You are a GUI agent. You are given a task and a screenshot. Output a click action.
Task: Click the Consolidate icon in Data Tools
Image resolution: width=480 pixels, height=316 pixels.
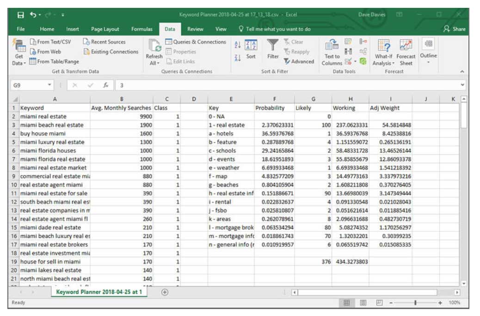pos(363,41)
